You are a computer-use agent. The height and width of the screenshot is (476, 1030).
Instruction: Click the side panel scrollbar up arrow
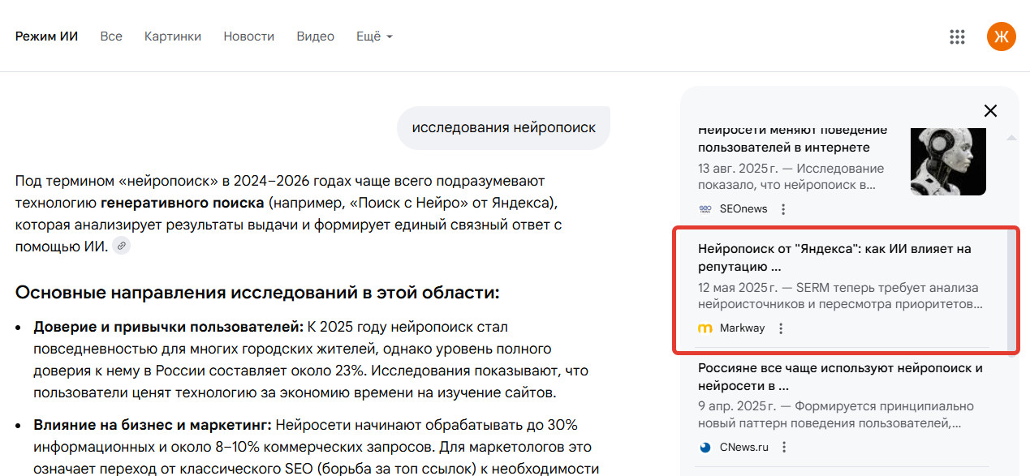1011,138
